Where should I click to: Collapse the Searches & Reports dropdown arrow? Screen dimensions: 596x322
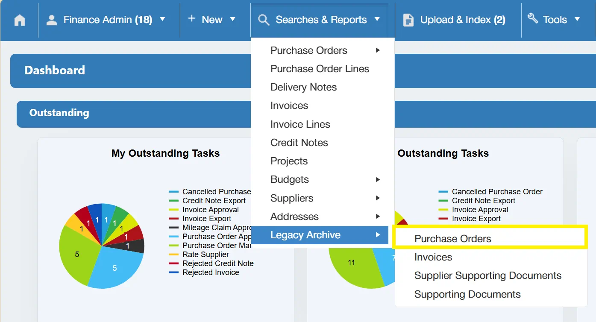click(377, 19)
